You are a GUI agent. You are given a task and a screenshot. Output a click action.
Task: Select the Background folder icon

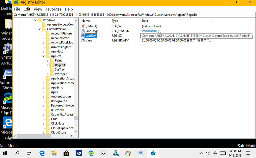coord(48,101)
